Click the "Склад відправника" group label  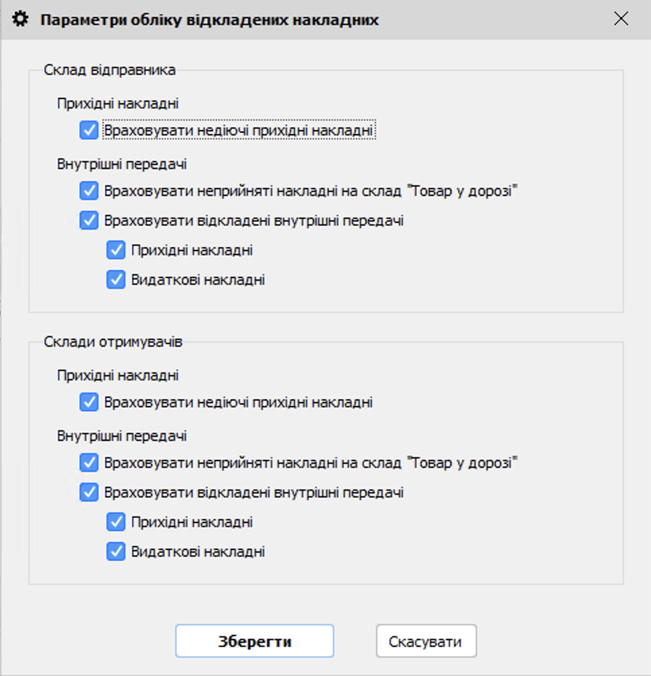(110, 69)
